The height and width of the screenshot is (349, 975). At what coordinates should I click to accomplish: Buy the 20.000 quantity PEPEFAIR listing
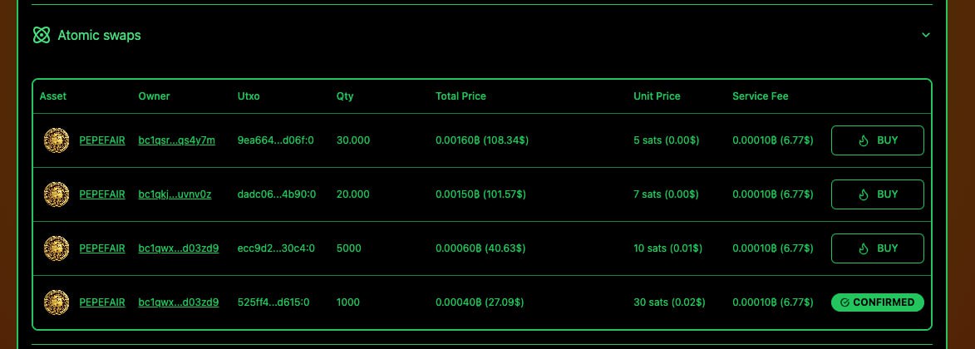point(878,194)
